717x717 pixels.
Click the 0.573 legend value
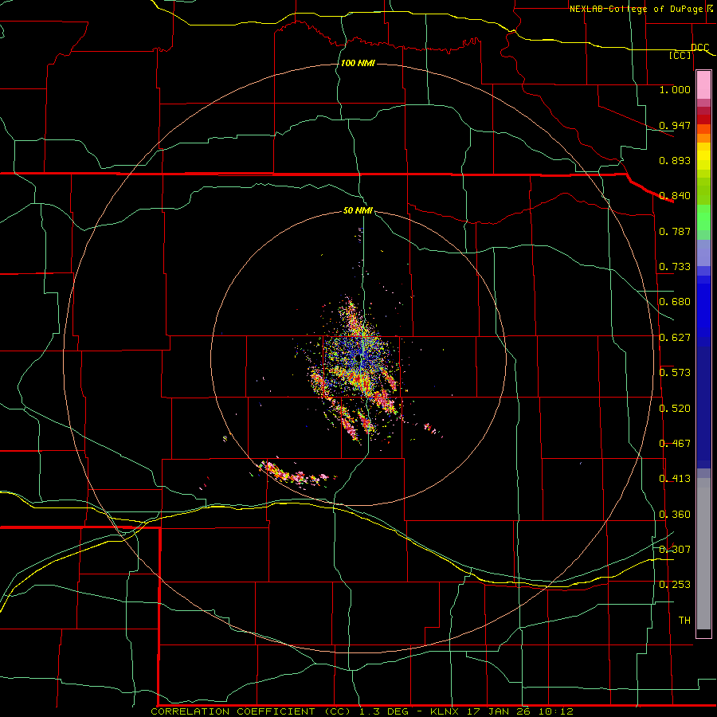(x=675, y=373)
